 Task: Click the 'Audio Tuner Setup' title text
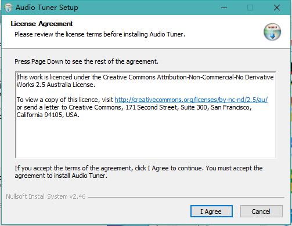47,8
